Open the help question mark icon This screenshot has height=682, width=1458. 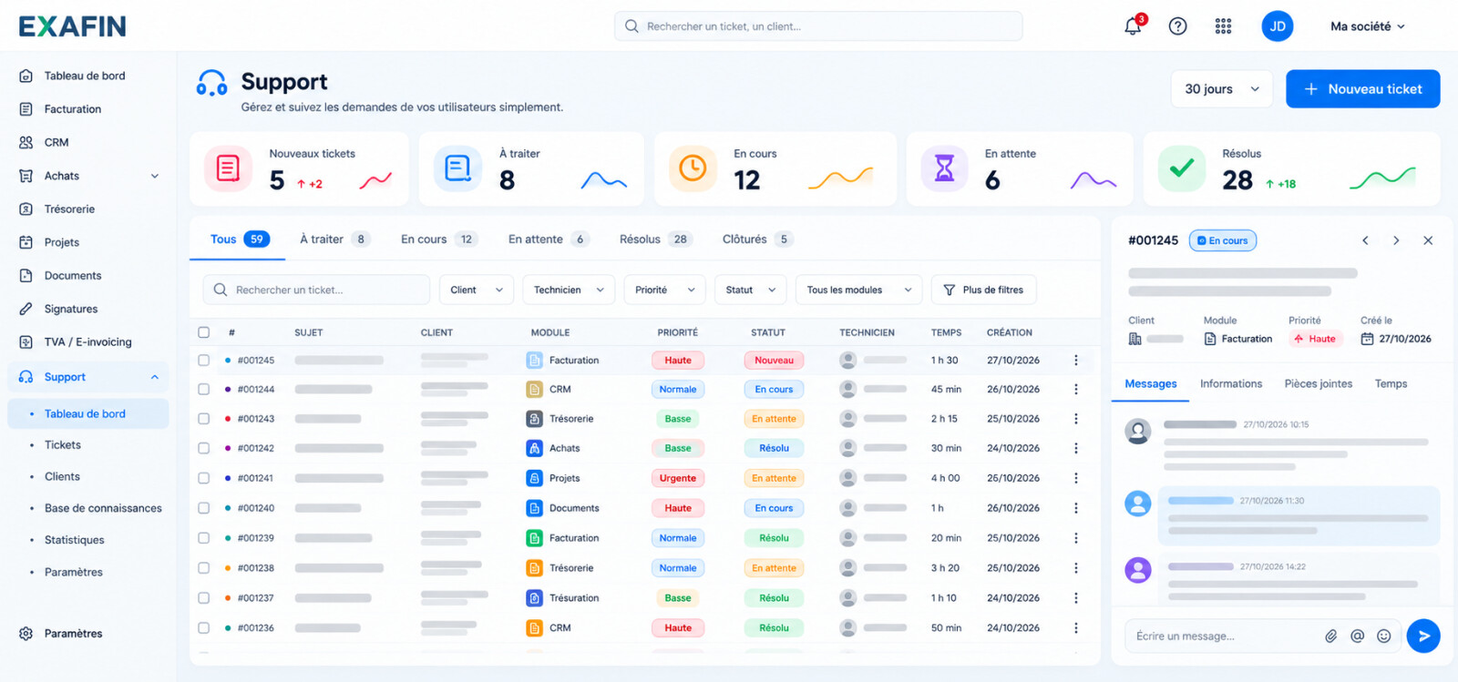[x=1178, y=26]
